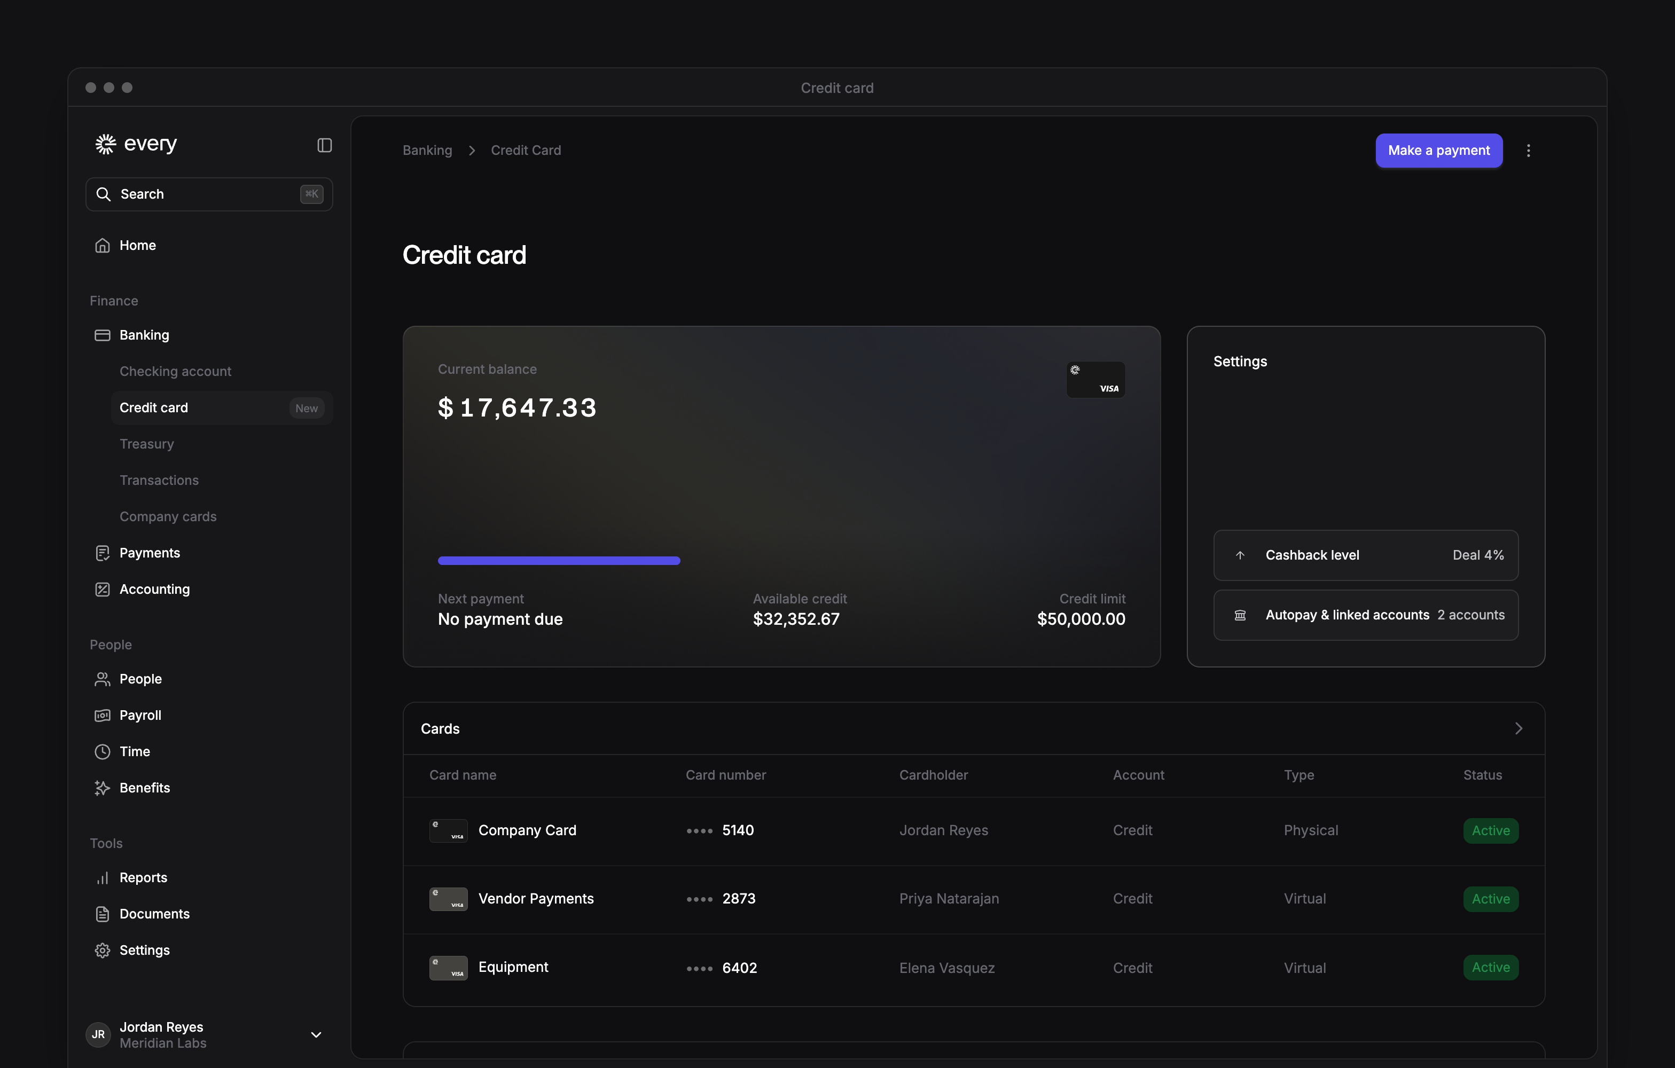
Task: Click the JR user avatar
Action: point(98,1035)
